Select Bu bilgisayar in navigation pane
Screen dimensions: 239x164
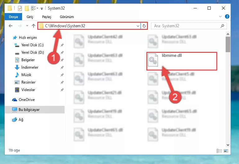pos(35,110)
